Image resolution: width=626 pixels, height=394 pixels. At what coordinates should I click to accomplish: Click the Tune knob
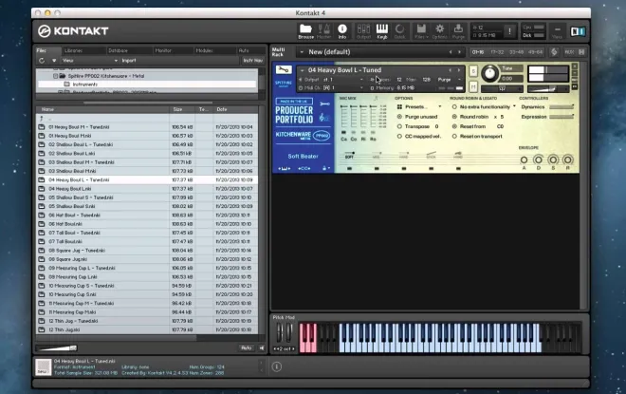coord(489,73)
